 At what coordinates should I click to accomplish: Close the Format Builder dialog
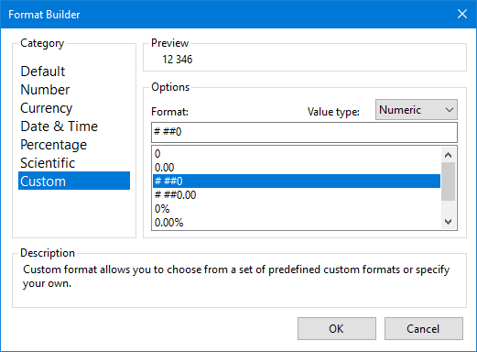[462, 14]
